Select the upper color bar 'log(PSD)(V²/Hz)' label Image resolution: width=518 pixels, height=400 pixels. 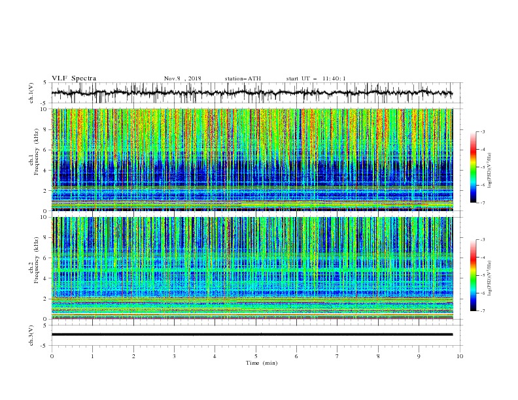[490, 171]
